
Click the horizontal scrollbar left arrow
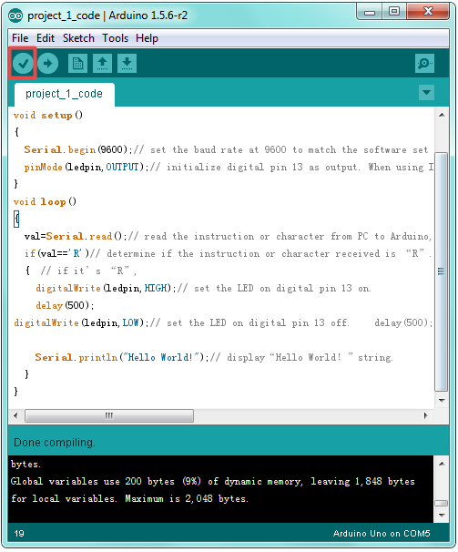[x=15, y=415]
